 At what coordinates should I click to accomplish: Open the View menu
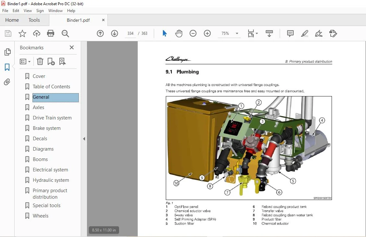click(28, 10)
